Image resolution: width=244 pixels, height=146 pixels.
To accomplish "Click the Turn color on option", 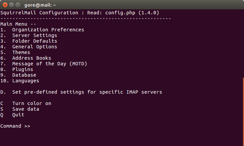I will 31,103.
